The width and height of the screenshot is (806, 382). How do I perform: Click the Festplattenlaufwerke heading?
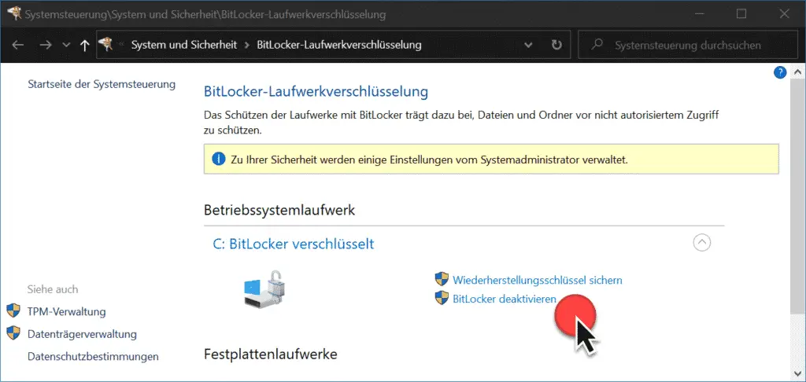(x=271, y=354)
